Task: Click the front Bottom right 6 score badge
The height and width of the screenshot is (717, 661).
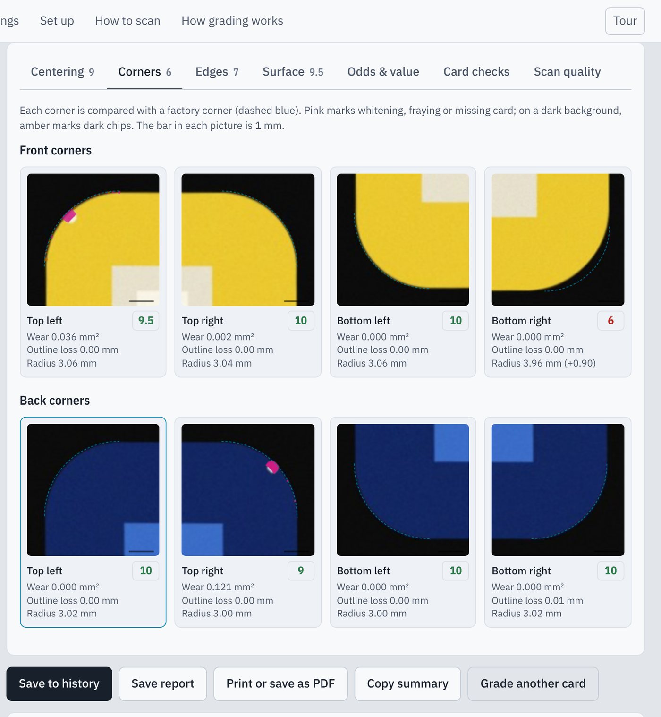Action: (x=610, y=321)
